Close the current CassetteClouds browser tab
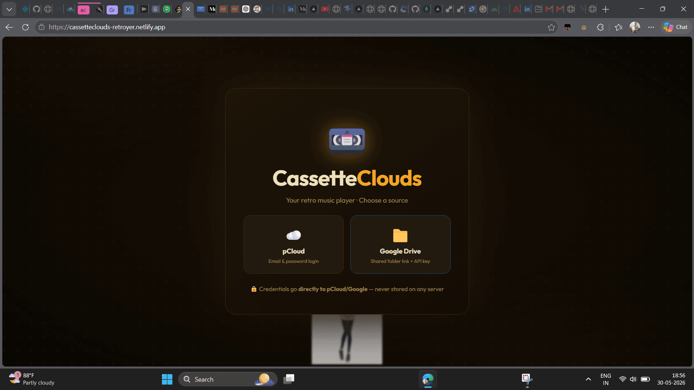Screen dimensions: 694x390 [x=188, y=9]
